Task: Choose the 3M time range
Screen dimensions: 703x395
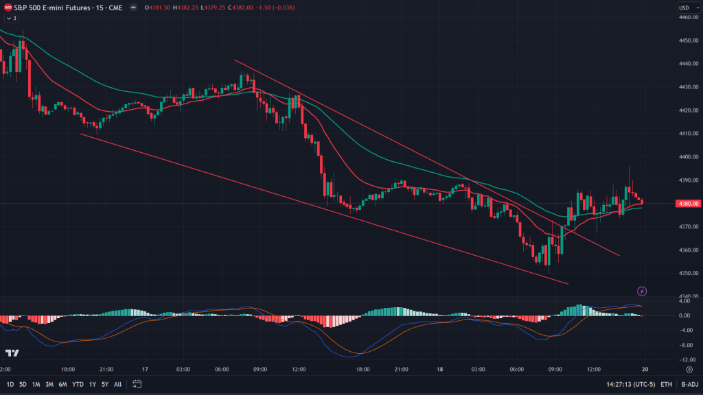Action: click(49, 384)
